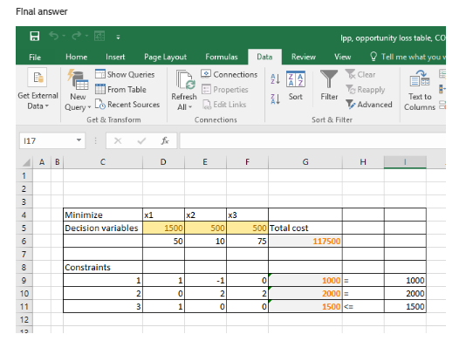
Task: Click the Save icon in quick access toolbar
Action: 34,37
